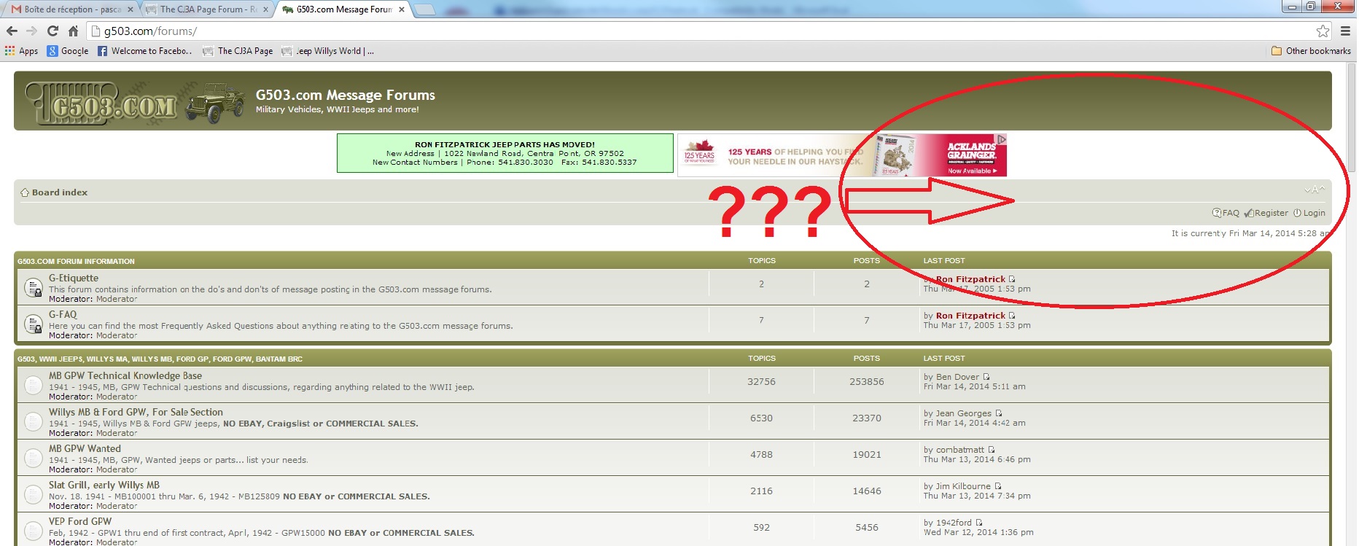
Task: Bookmark page with star icon
Action: point(1323,31)
